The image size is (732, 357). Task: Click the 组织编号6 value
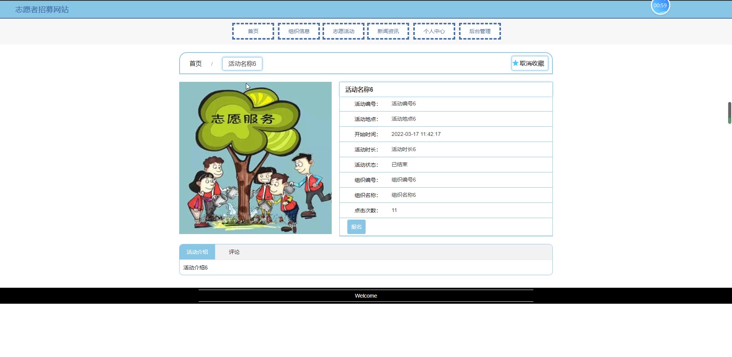tap(404, 180)
